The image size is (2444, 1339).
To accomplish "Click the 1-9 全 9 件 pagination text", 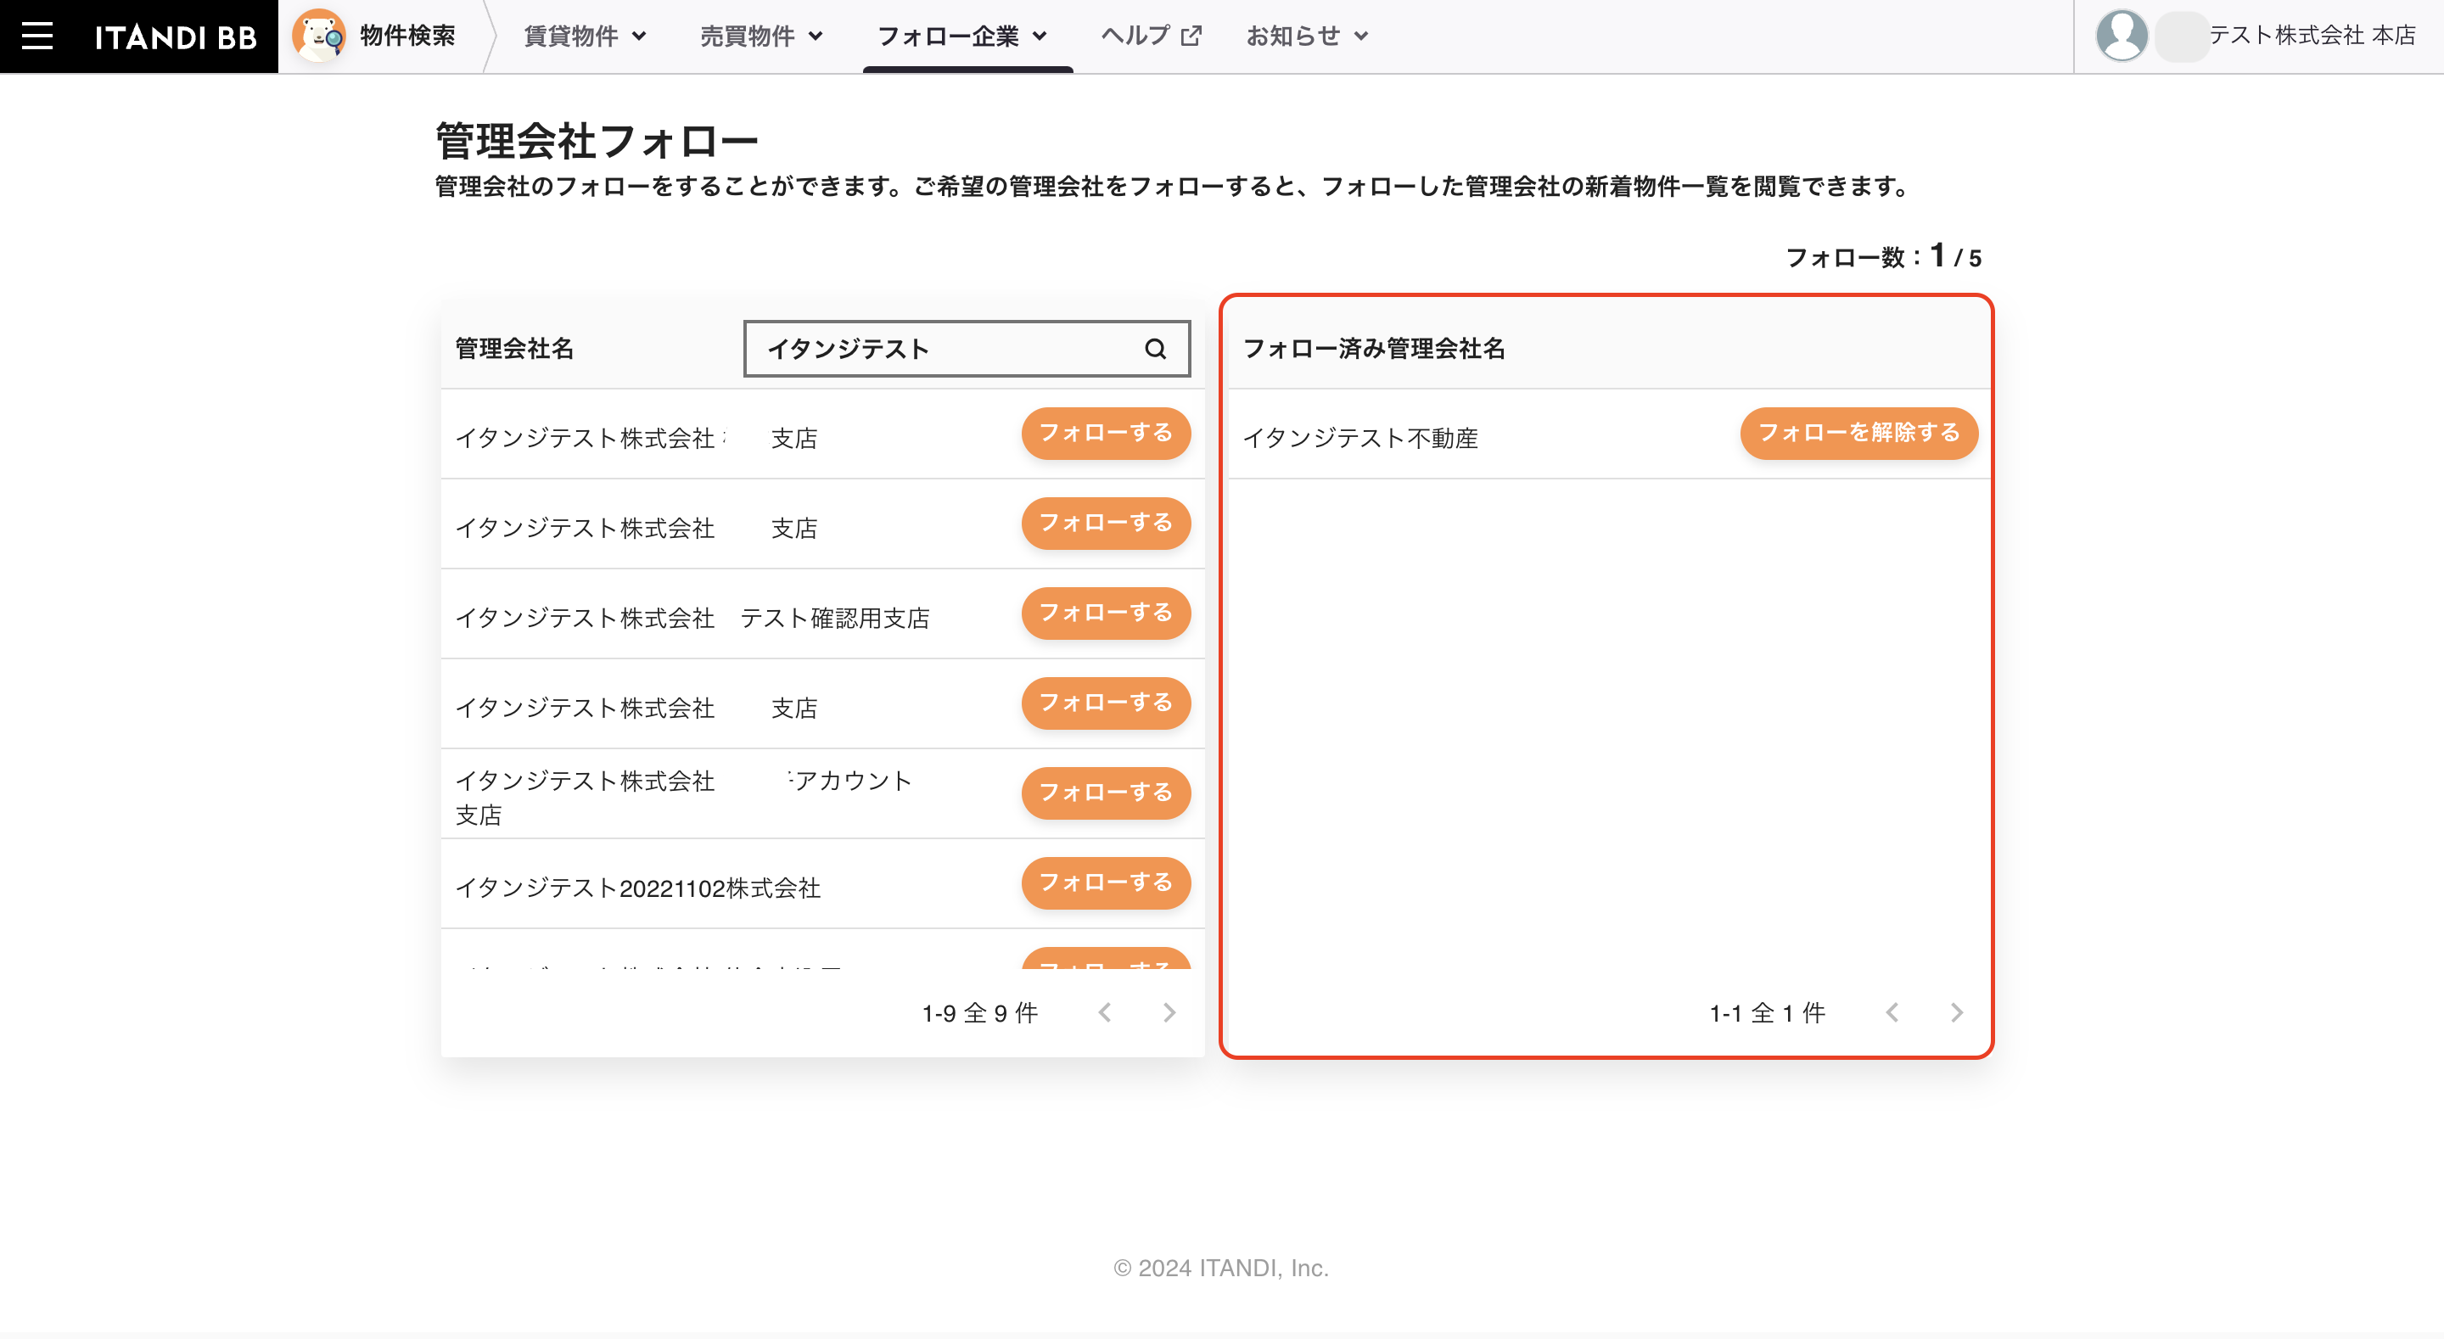I will [x=980, y=1013].
